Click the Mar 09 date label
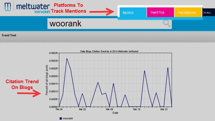 [x=109, y=109]
